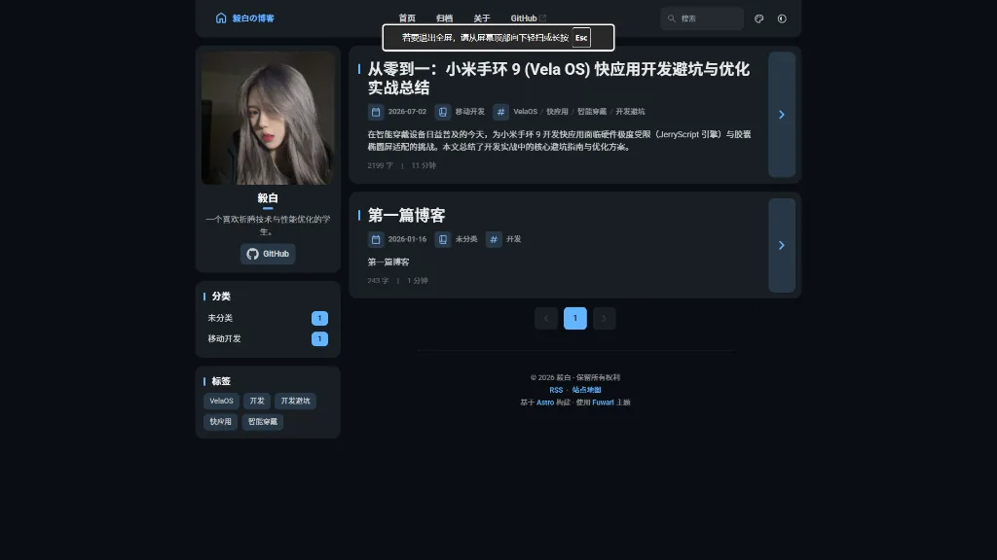Viewport: 997px width, 560px height.
Task: Open 第一篇博客 via its right arrow
Action: pos(782,245)
